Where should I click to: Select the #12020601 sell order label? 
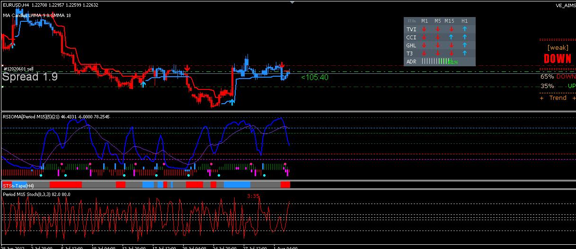pos(18,70)
